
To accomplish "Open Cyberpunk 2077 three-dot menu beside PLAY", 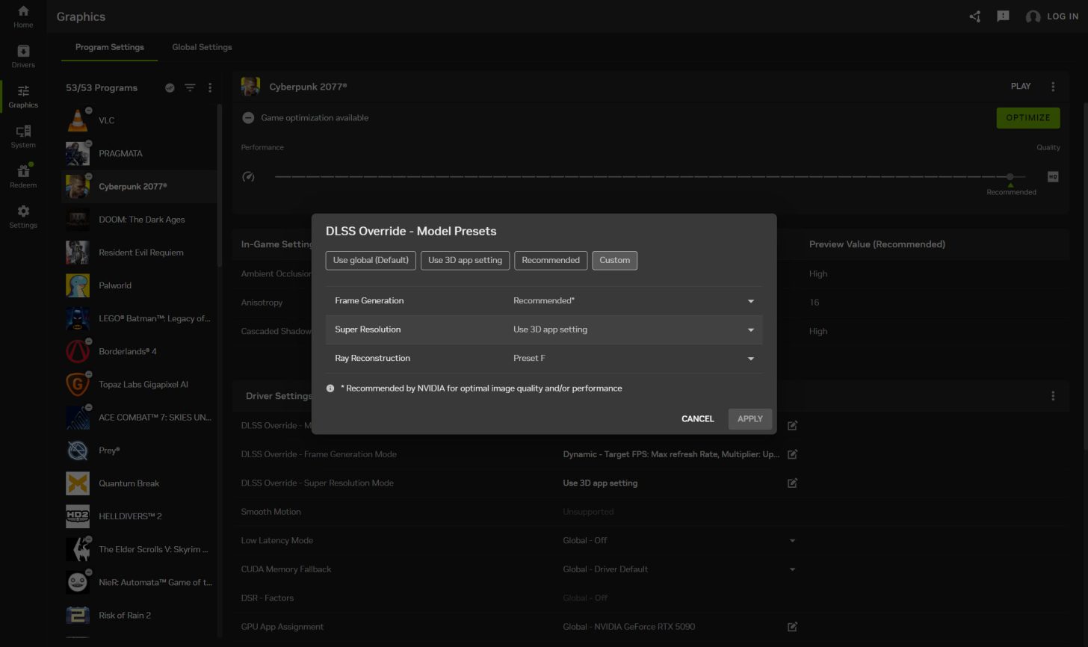I will [x=1053, y=87].
